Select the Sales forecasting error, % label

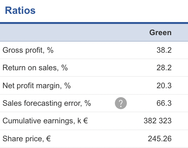click(x=47, y=103)
